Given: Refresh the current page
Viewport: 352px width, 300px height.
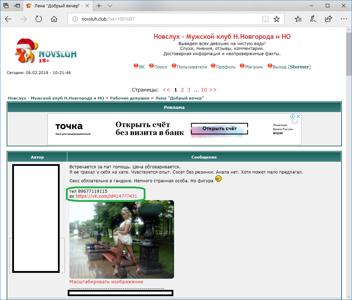Looking at the screenshot, I should [39, 19].
